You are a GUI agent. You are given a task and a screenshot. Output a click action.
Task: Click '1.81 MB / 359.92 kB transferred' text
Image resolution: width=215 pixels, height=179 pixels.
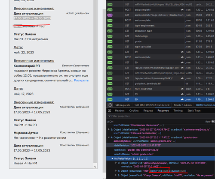(x=152, y=105)
